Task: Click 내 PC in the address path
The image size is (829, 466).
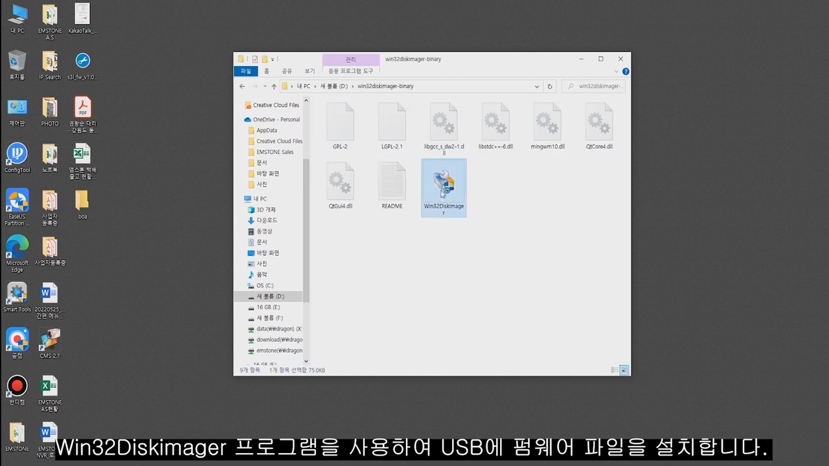Action: pyautogui.click(x=304, y=86)
